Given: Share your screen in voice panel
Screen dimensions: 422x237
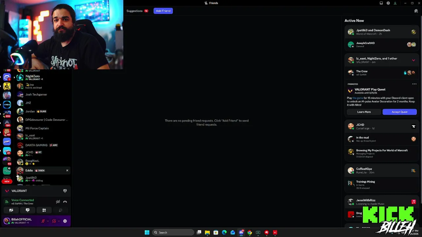Looking at the screenshot, I should [27, 210].
